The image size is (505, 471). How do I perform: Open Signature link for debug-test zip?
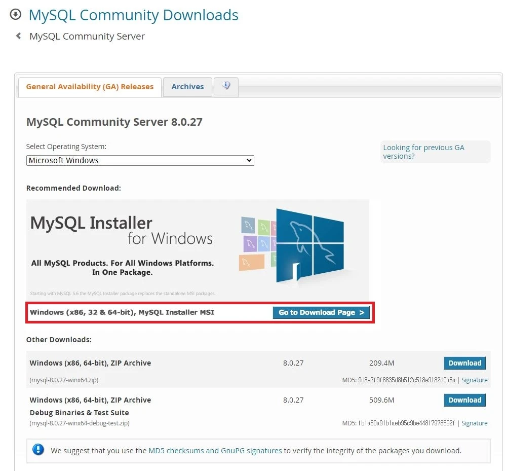(474, 423)
